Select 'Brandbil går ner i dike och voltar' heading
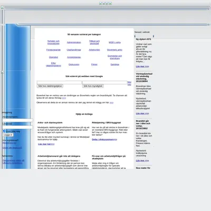The height and width of the screenshot is (211, 211). click(143, 124)
